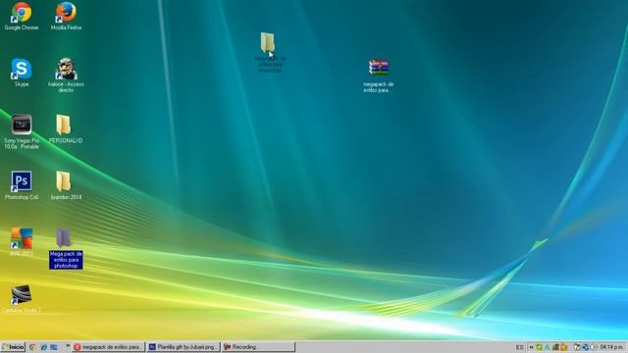Image resolution: width=628 pixels, height=353 pixels.
Task: Click the blue round tray icon
Action: tap(585, 347)
